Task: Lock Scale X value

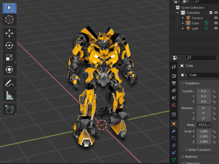Action: tap(214, 131)
